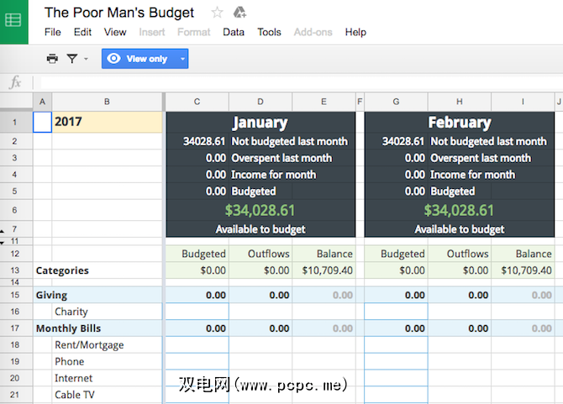
Task: Open the Help menu
Action: (x=355, y=32)
